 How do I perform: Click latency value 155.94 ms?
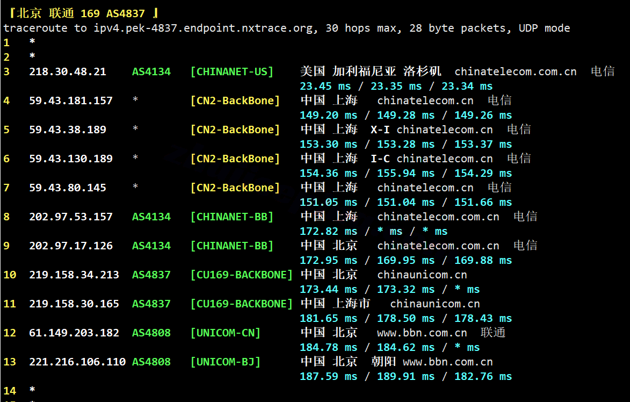(406, 173)
